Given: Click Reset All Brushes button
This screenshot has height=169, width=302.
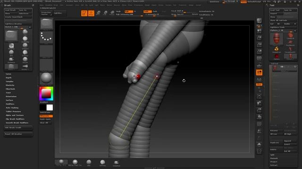Looking at the screenshot, I should point(18,134).
